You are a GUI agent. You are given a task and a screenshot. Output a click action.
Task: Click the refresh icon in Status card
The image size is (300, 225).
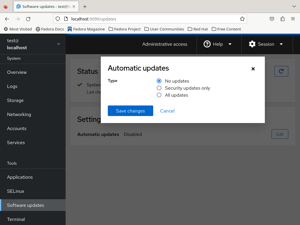click(x=281, y=71)
